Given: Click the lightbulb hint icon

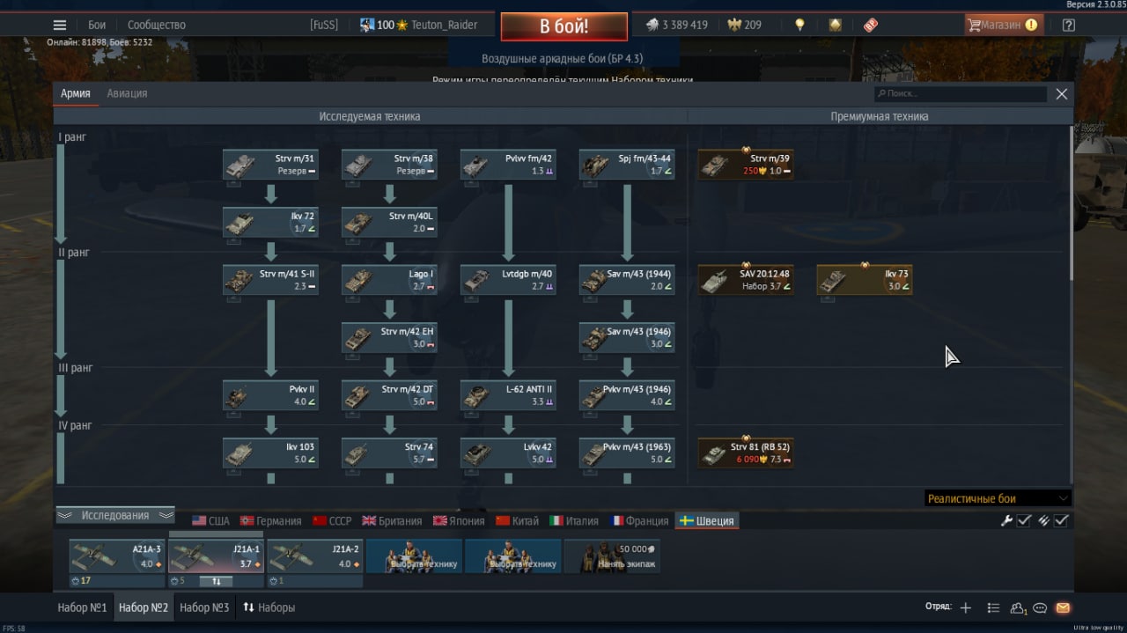Looking at the screenshot, I should (x=799, y=25).
